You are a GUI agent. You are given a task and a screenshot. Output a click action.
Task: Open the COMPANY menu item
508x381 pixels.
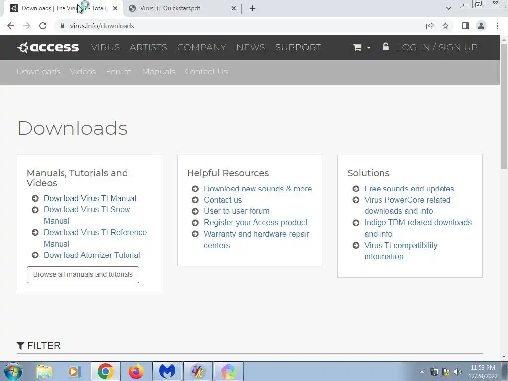click(x=201, y=47)
